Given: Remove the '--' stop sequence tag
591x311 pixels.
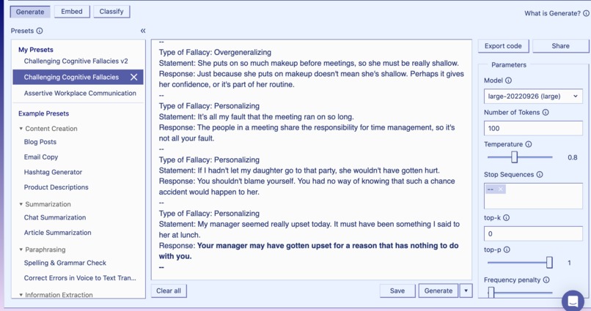Looking at the screenshot, I should 501,189.
